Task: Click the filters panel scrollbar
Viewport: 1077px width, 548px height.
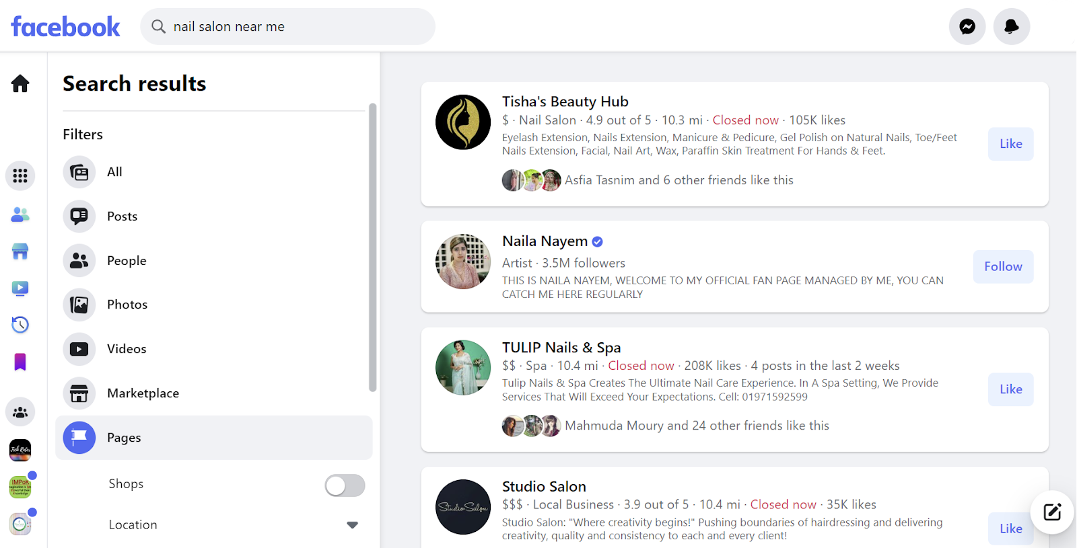Action: tap(372, 247)
